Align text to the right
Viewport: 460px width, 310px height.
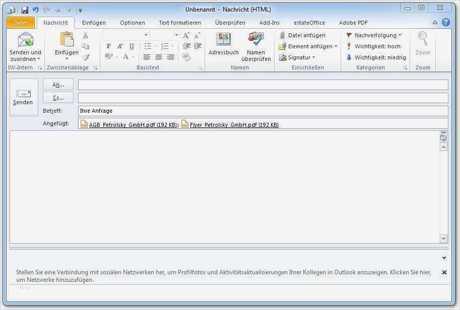click(170, 57)
